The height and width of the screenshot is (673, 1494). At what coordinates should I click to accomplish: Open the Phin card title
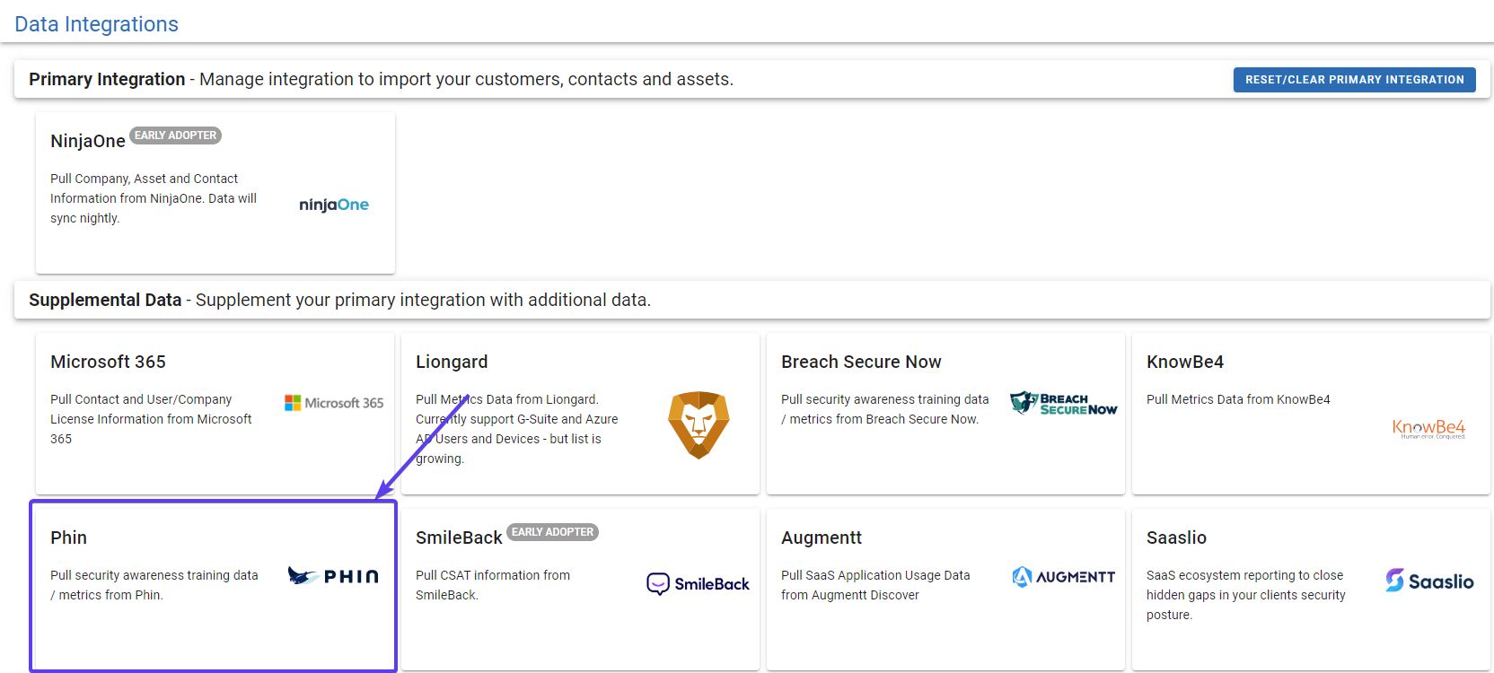(68, 538)
